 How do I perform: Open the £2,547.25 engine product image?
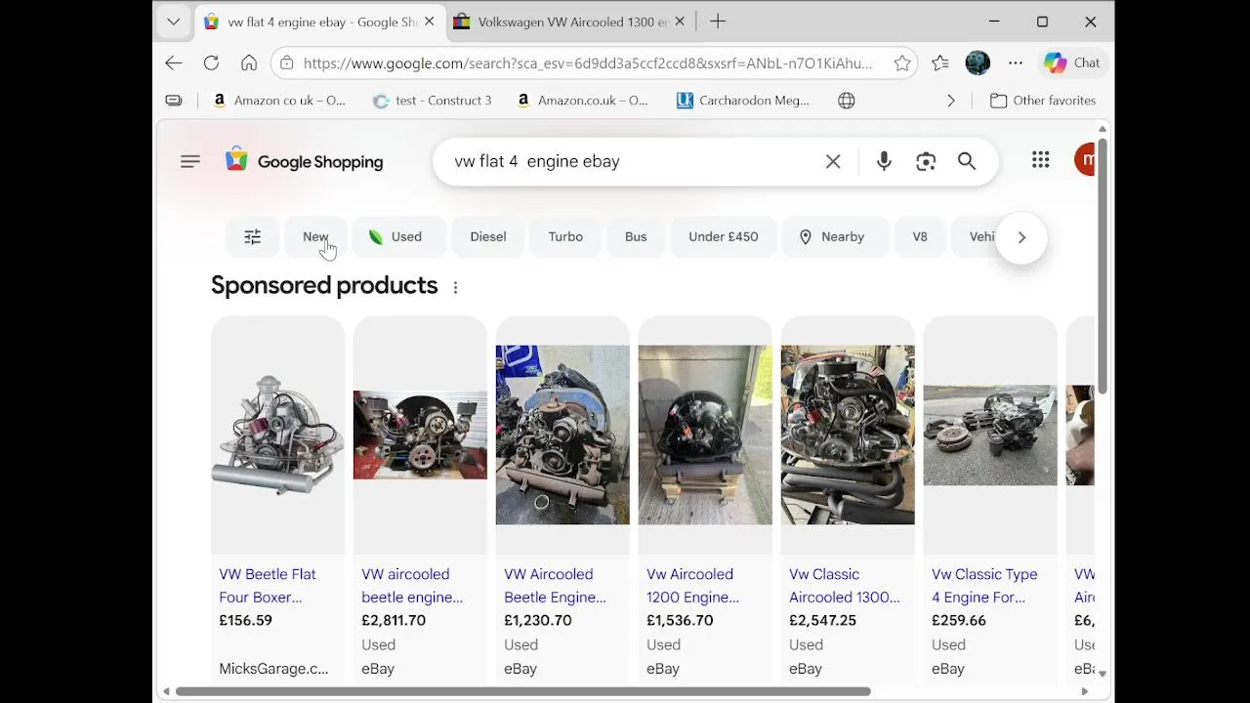(848, 435)
